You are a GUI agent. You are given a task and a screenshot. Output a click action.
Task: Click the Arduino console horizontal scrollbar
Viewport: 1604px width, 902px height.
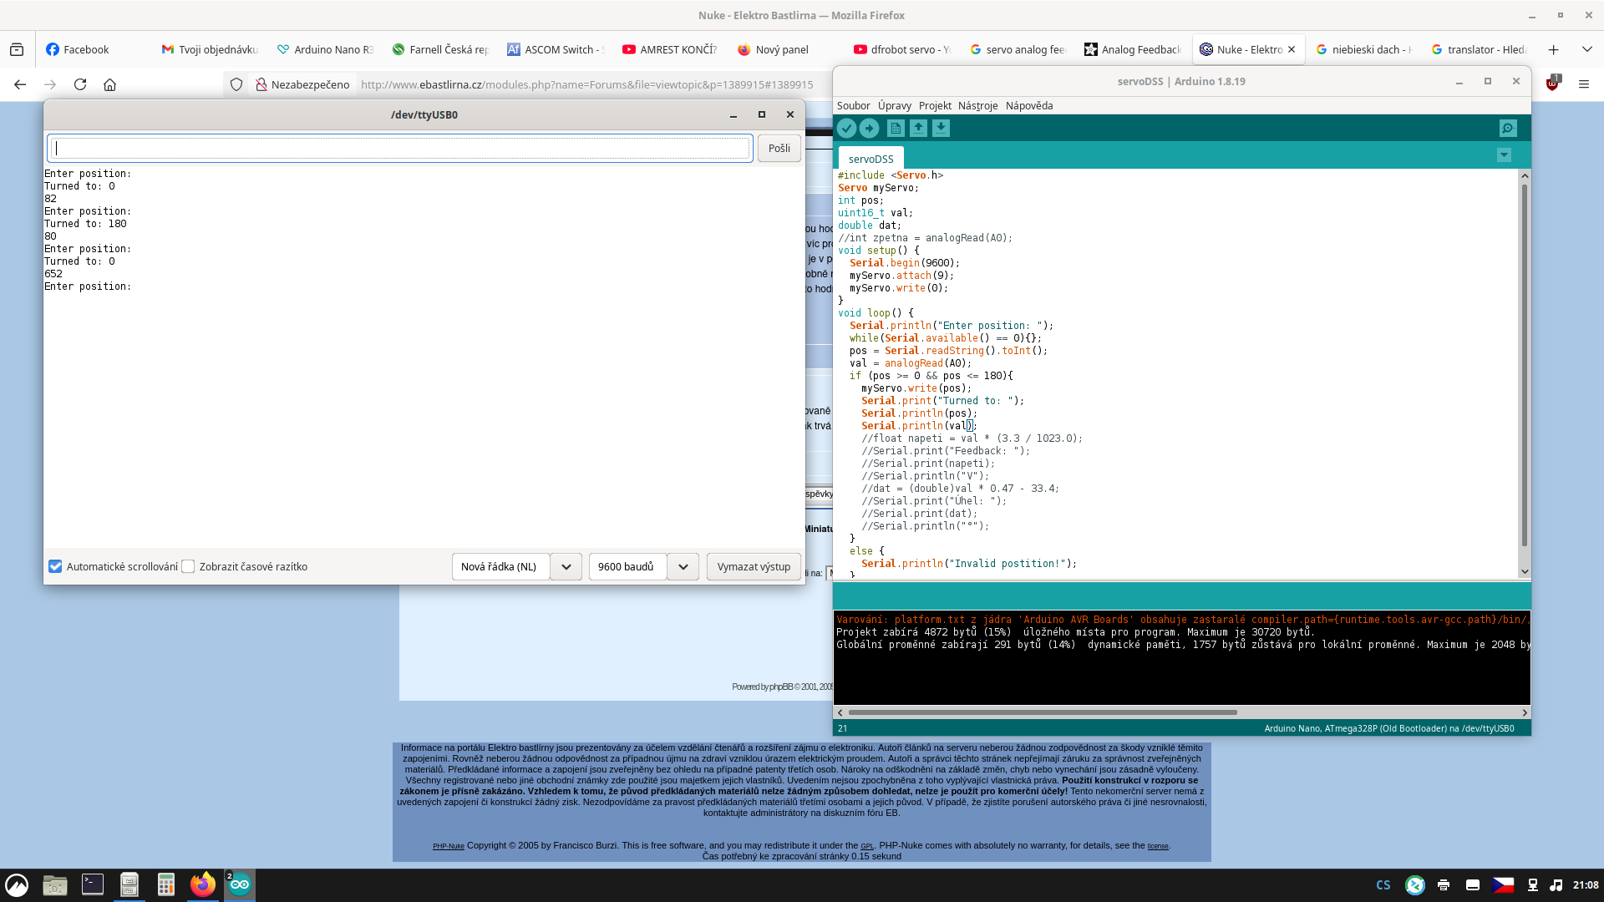[1042, 712]
